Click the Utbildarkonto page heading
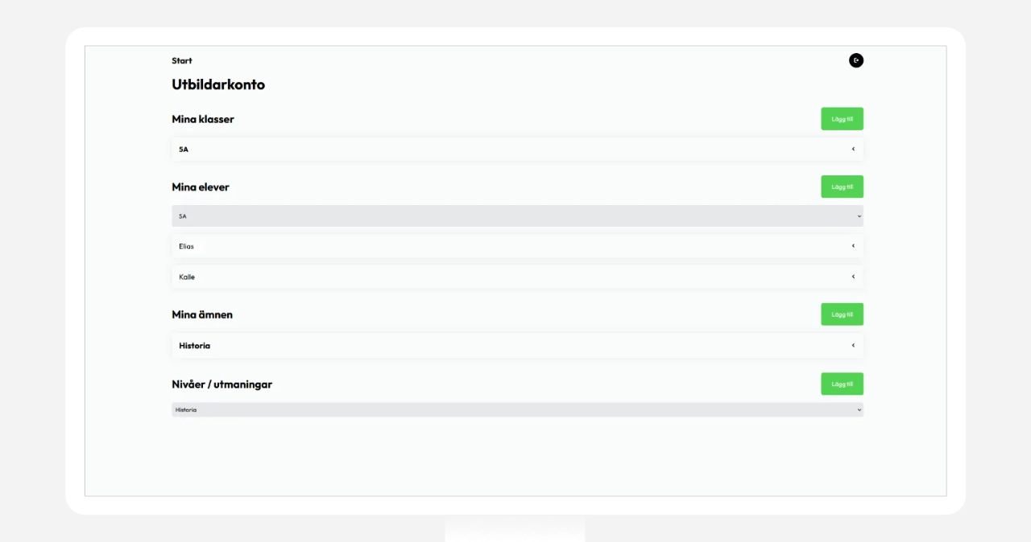 [x=218, y=84]
